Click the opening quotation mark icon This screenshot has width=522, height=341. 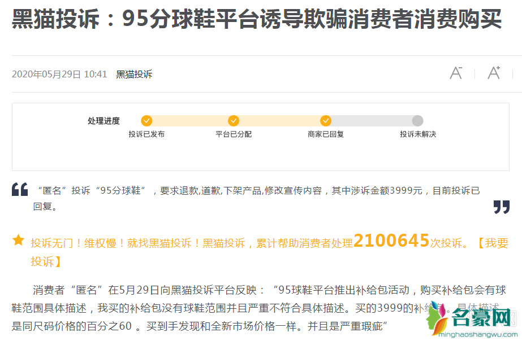[20, 190]
